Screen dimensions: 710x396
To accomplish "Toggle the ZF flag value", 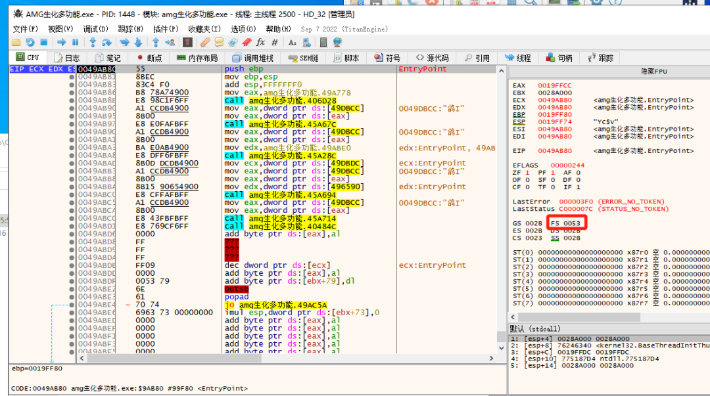I will point(527,173).
